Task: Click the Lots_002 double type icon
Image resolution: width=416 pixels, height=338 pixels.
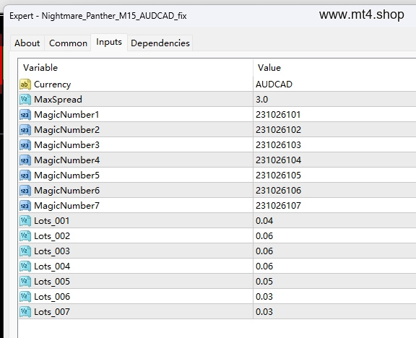Action: (x=25, y=236)
